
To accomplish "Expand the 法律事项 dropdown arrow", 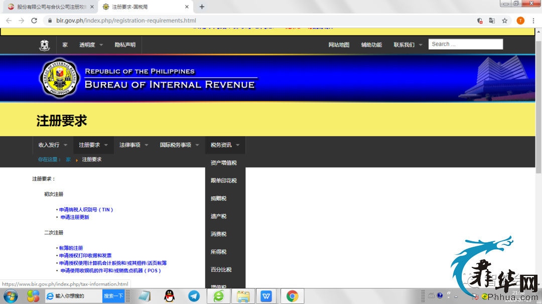I will click(x=147, y=145).
